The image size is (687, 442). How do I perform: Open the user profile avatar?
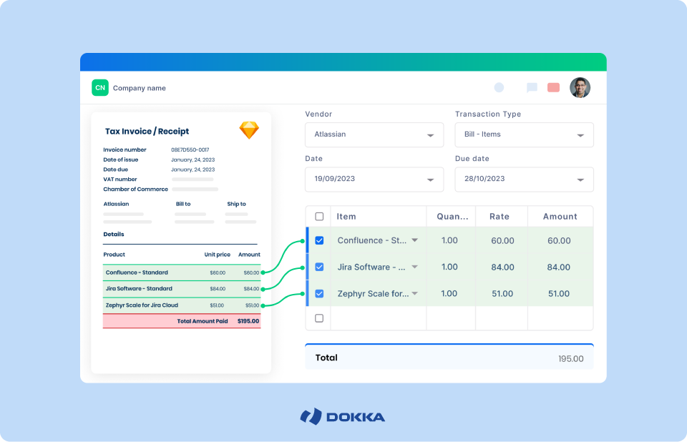pos(580,87)
